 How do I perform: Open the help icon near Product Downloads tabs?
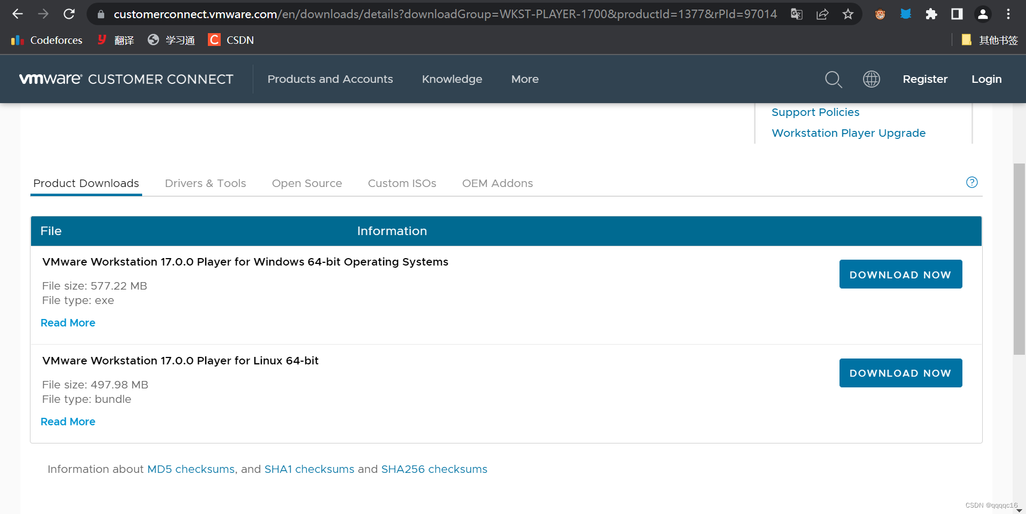(971, 182)
